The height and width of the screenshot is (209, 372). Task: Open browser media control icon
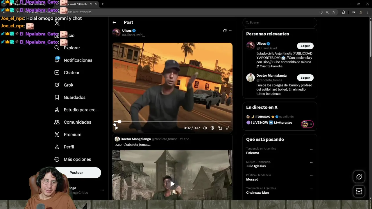(x=354, y=12)
